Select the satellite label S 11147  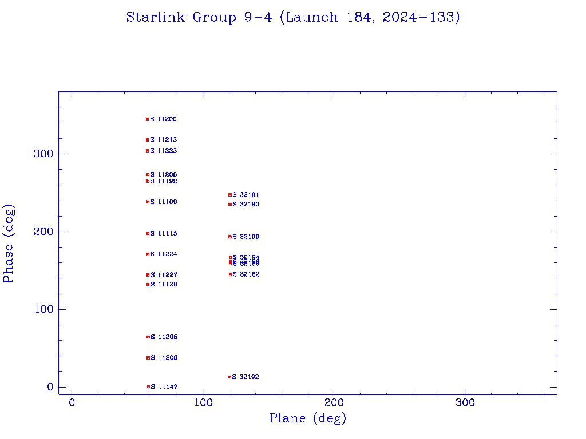click(164, 386)
